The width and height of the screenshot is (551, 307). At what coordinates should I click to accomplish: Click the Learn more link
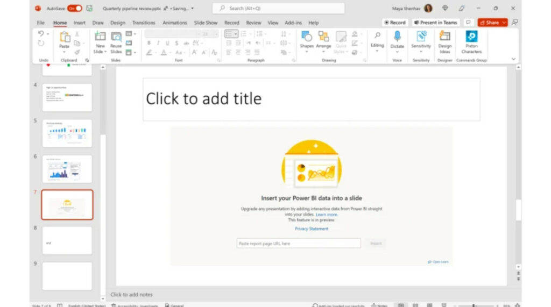327,215
